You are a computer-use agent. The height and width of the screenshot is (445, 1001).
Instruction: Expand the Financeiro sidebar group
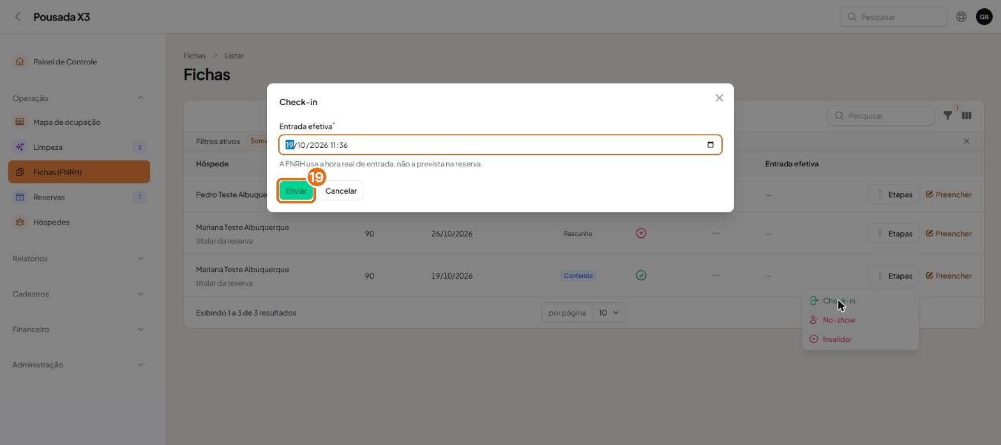(79, 330)
